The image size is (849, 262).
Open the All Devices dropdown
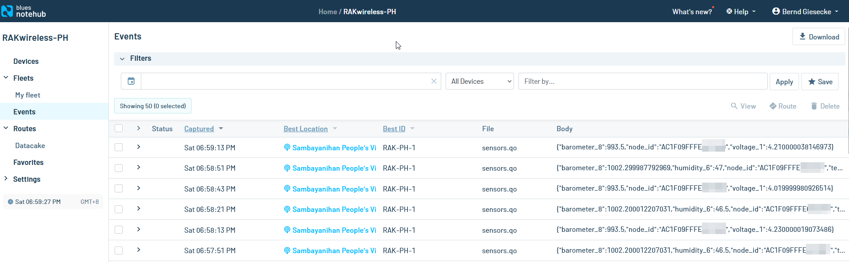pos(479,81)
